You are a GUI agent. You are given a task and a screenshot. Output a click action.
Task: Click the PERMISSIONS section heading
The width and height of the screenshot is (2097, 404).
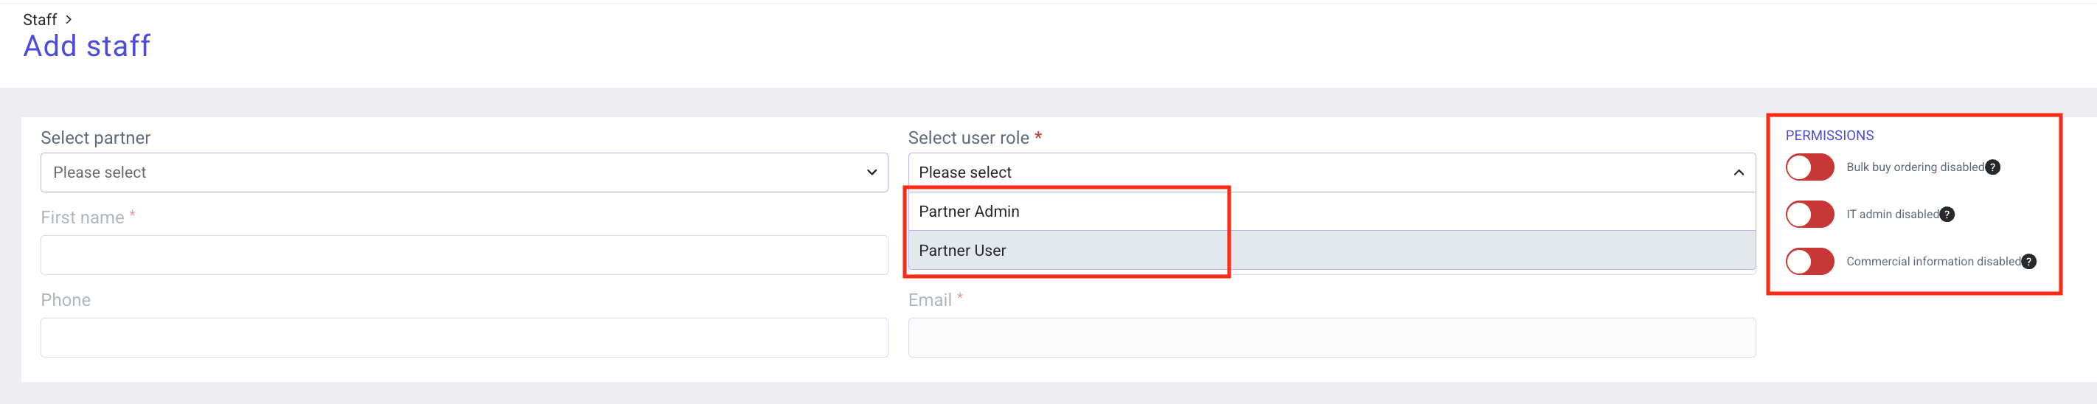coord(1829,135)
